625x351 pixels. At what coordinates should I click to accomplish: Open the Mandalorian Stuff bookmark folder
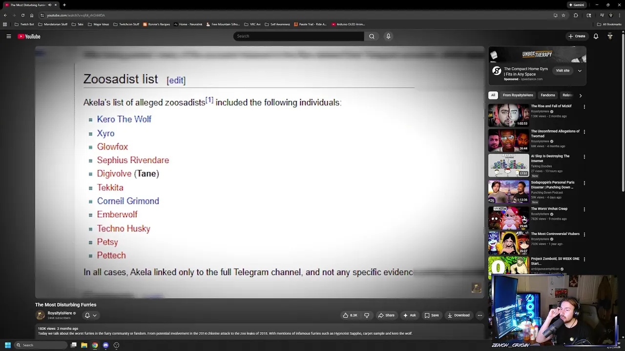(53, 24)
